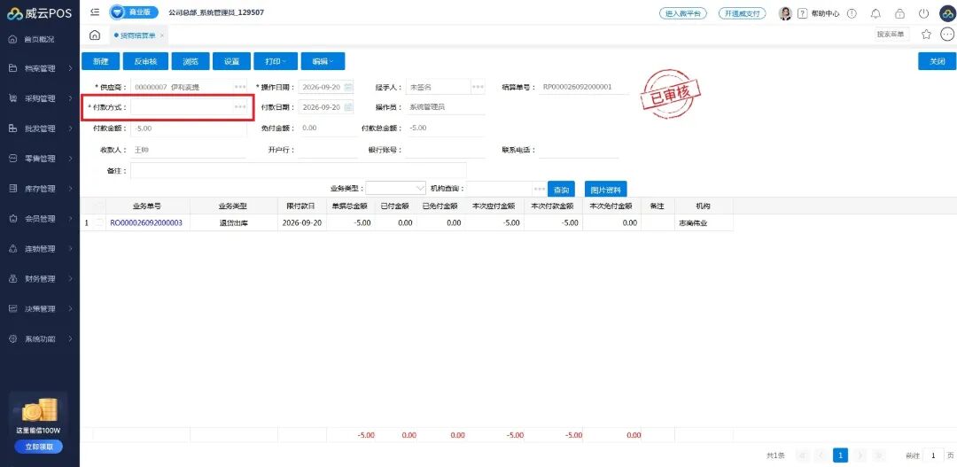Click the 查询 button
The width and height of the screenshot is (957, 467).
pos(561,190)
